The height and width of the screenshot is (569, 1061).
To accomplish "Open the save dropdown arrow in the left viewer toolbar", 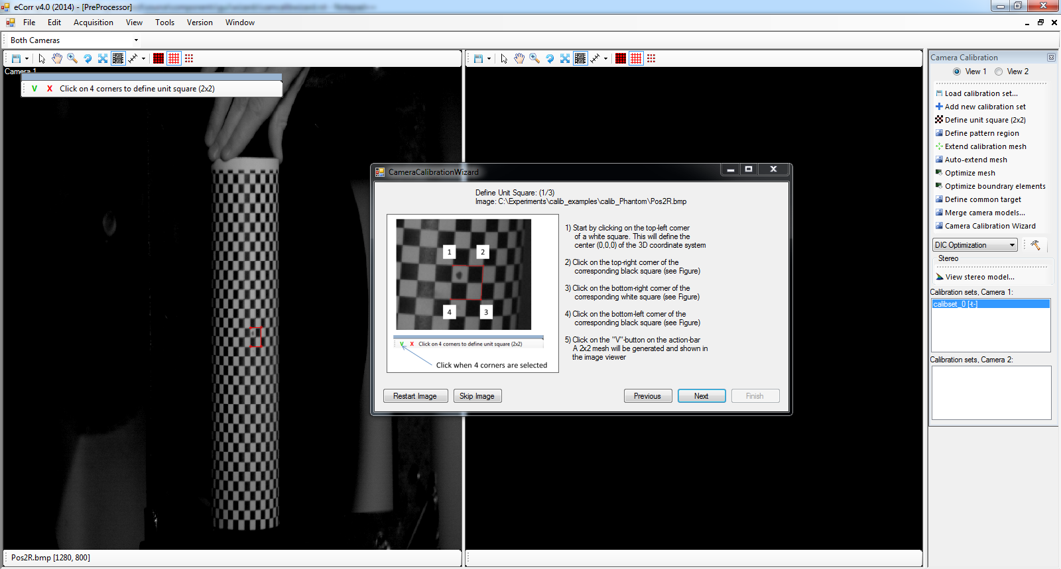I will point(27,58).
